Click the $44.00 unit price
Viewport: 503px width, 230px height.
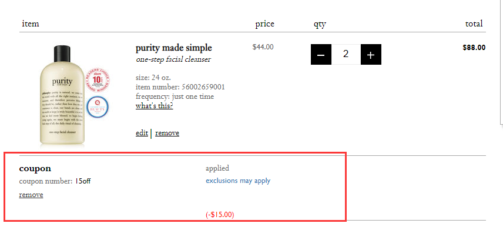(x=263, y=47)
